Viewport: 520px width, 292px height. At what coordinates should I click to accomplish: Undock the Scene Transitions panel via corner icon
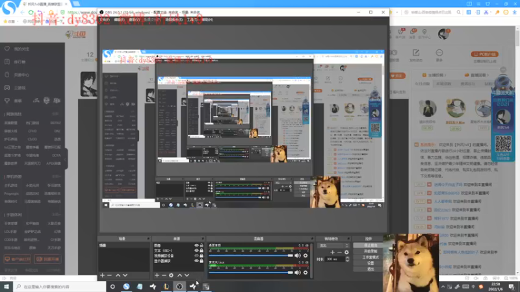tap(348, 238)
